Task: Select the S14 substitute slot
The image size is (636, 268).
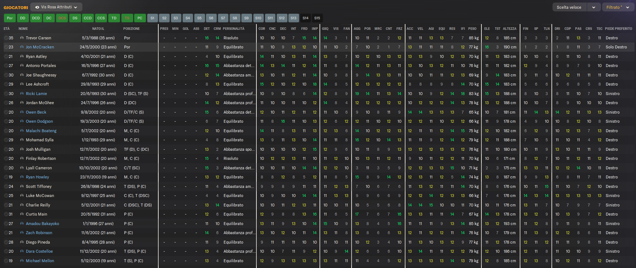Action: click(306, 18)
